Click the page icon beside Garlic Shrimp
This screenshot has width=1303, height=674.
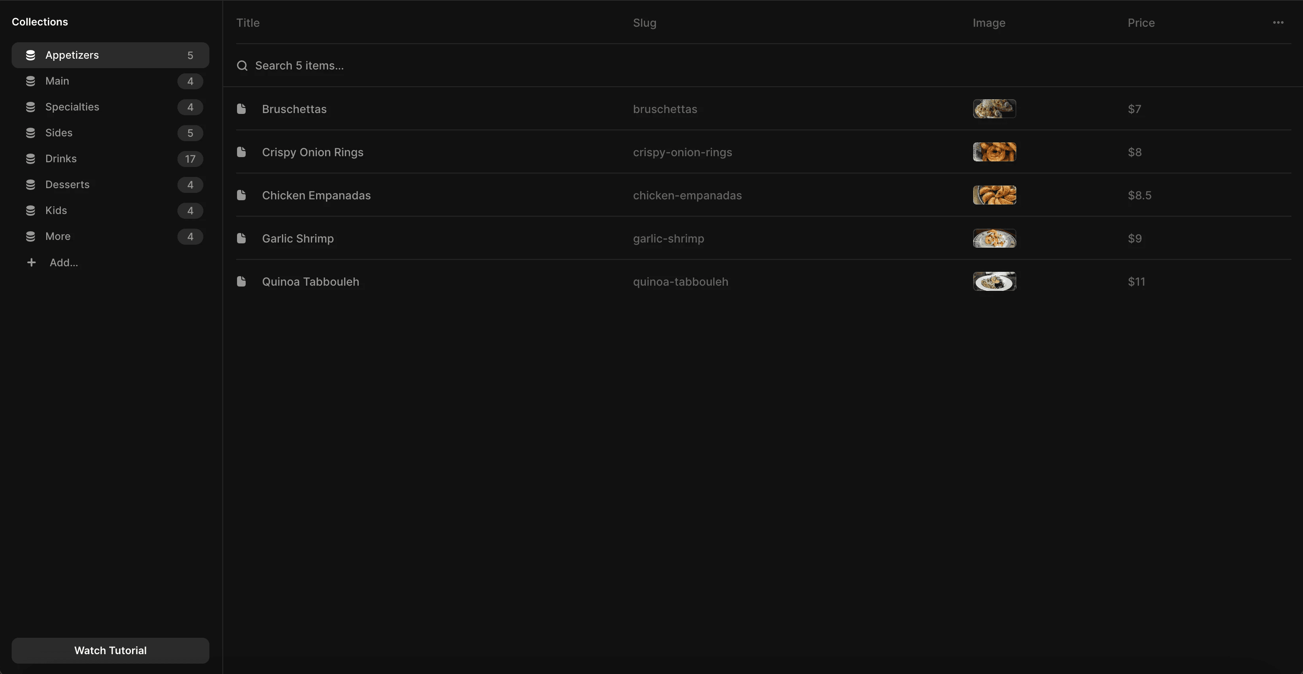(242, 238)
